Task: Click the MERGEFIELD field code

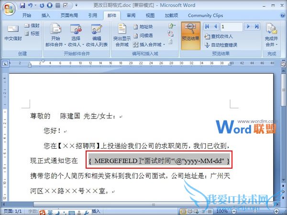Action: tap(159, 161)
